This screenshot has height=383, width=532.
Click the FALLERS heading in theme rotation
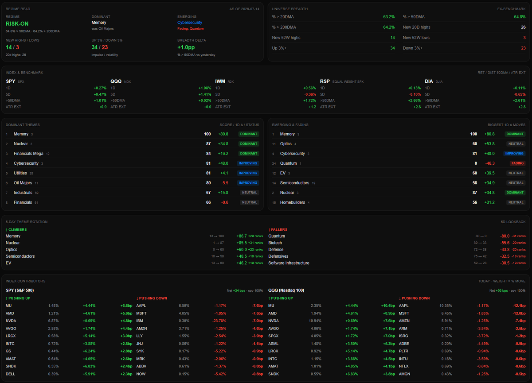[x=278, y=230]
